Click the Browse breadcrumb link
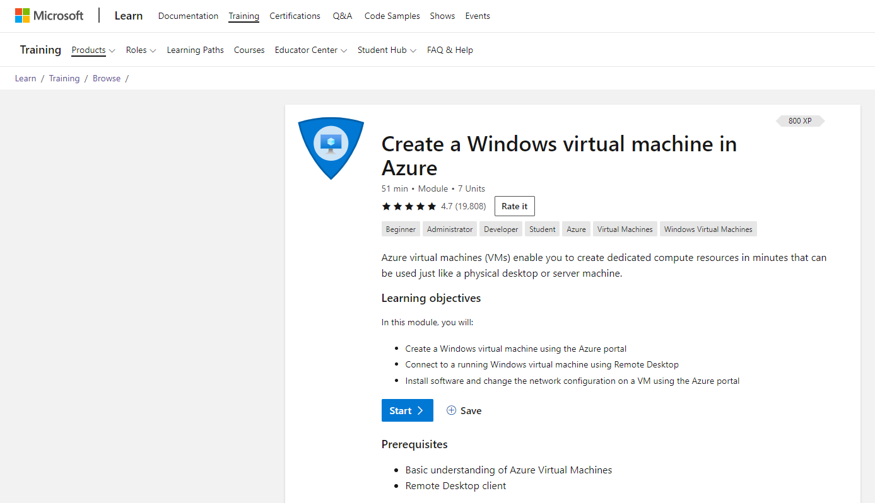The height and width of the screenshot is (503, 875). point(107,78)
